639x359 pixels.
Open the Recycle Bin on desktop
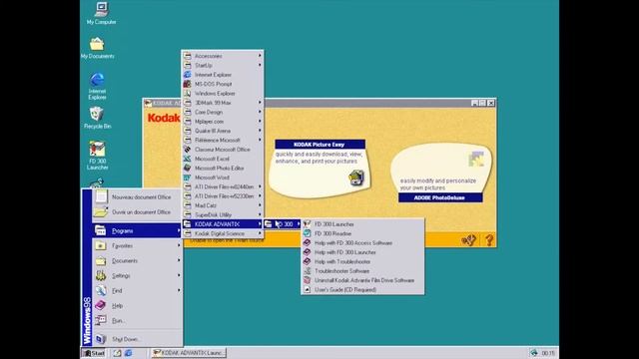97,118
